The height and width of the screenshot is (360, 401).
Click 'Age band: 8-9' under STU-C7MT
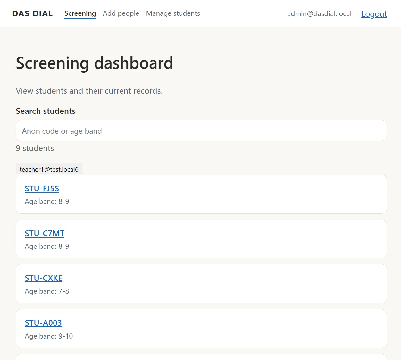pyautogui.click(x=47, y=246)
